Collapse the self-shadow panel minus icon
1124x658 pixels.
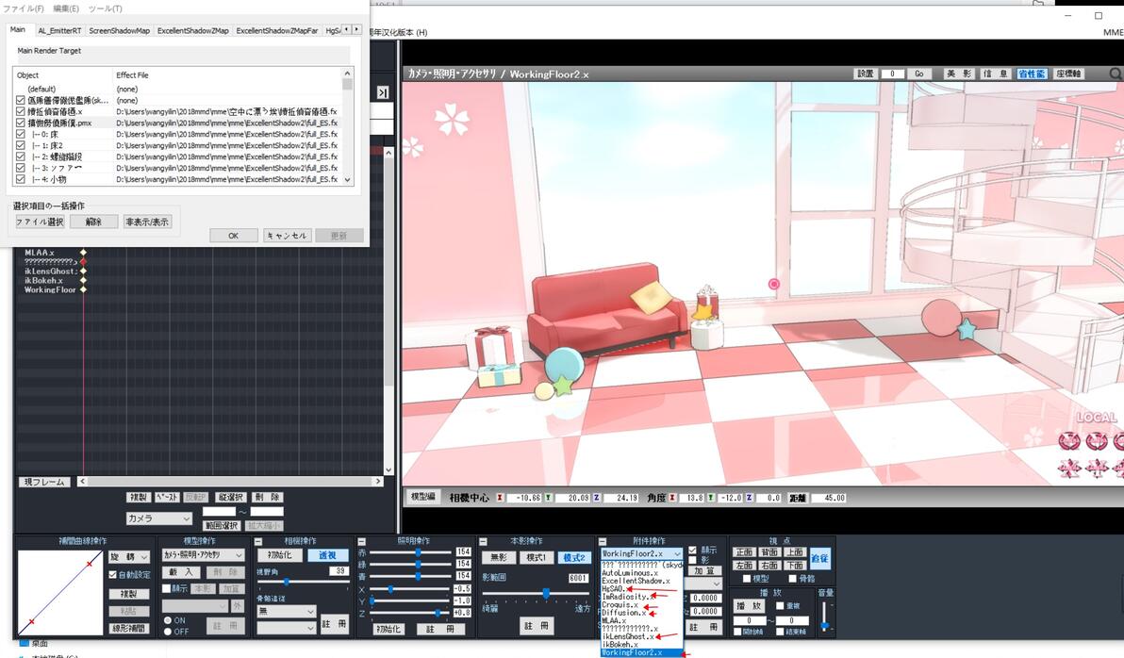(x=483, y=542)
